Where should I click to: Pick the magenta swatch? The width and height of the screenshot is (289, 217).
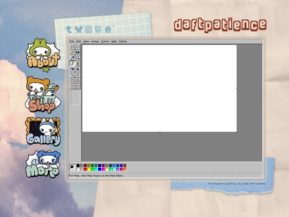(103, 169)
